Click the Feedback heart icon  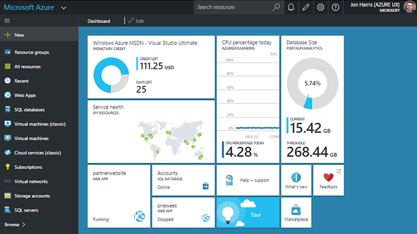[x=329, y=177]
